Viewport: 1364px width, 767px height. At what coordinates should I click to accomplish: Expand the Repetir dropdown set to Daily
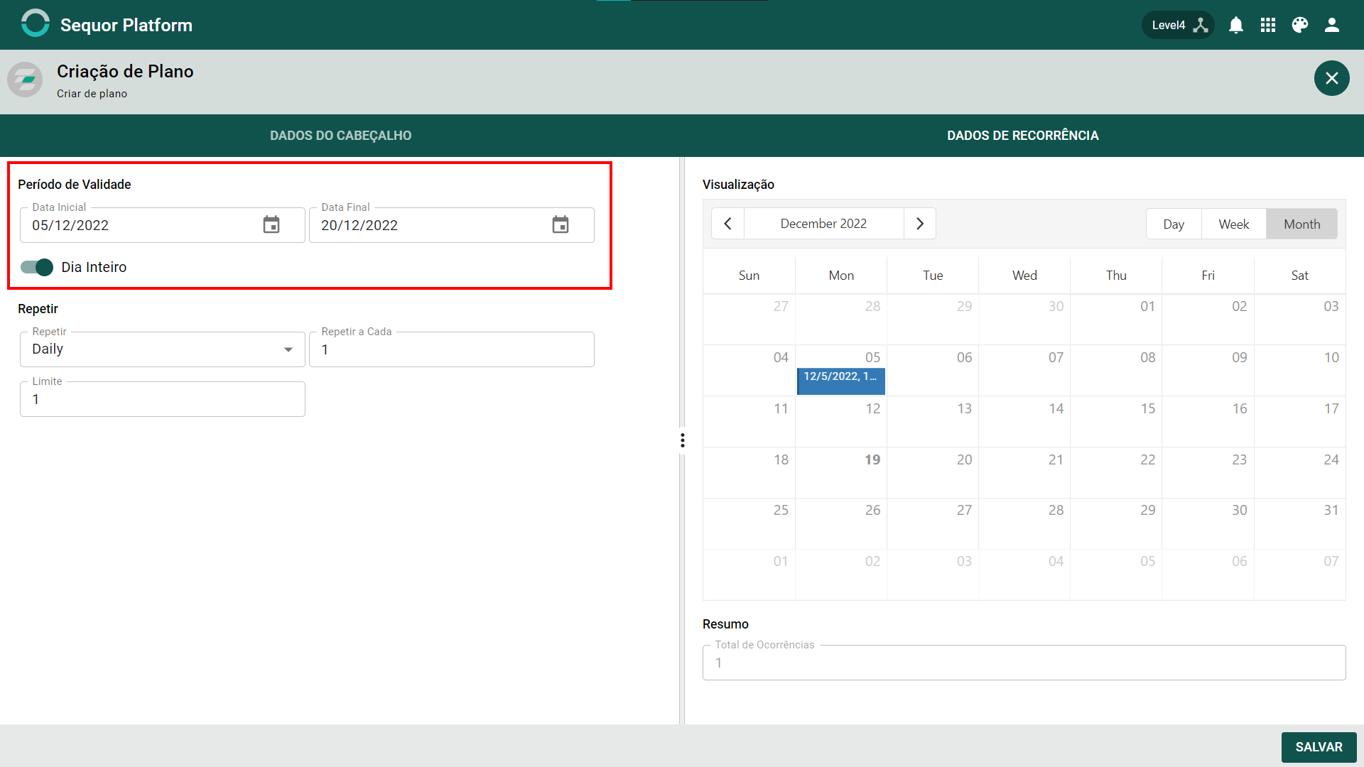coord(163,349)
